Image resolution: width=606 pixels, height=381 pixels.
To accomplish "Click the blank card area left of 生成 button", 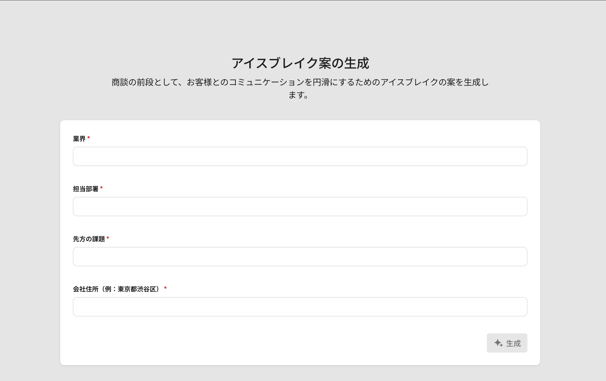I will tap(277, 343).
